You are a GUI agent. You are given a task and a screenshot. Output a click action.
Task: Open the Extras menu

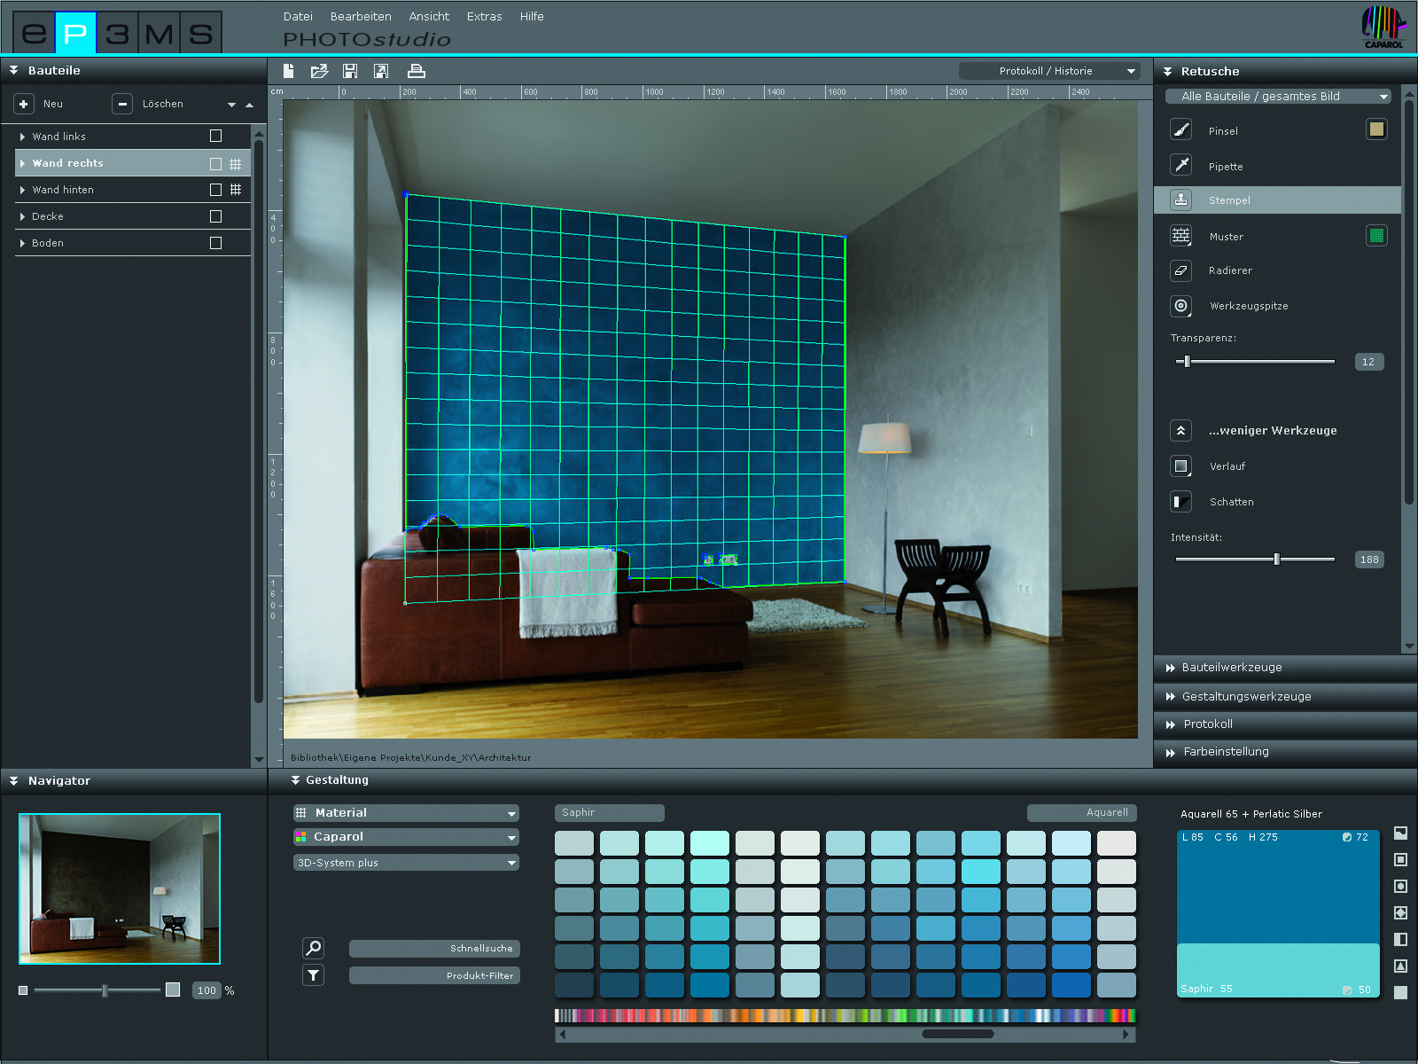[484, 16]
